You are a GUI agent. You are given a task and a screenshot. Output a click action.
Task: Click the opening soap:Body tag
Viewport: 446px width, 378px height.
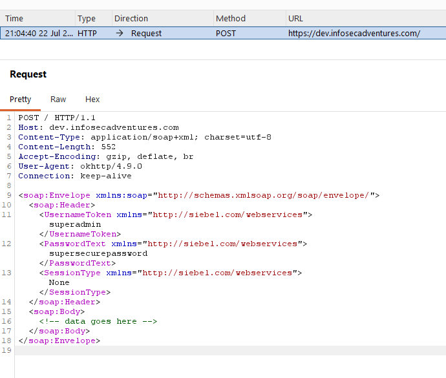pyautogui.click(x=57, y=311)
